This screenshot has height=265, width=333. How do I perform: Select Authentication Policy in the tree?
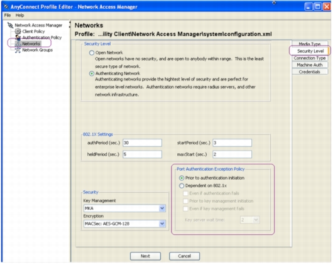tap(42, 38)
